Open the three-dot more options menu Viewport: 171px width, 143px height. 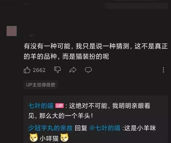tap(163, 70)
